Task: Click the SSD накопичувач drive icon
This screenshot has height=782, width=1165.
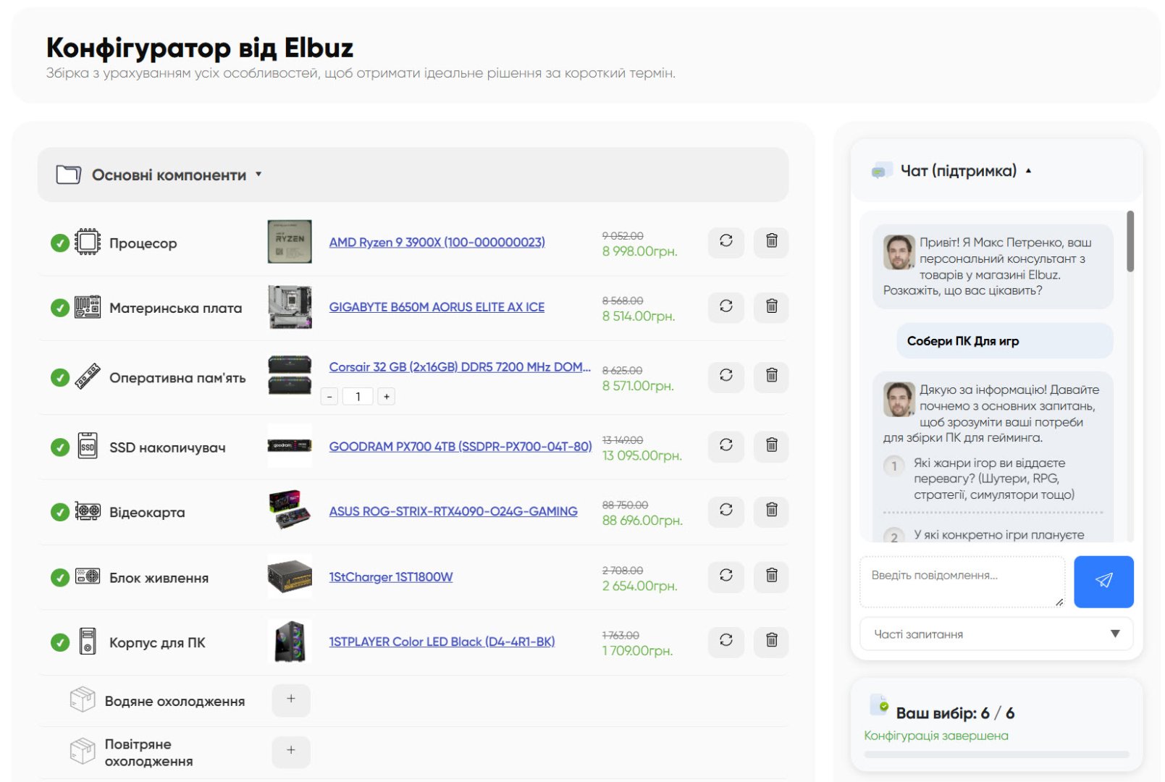Action: (x=88, y=446)
